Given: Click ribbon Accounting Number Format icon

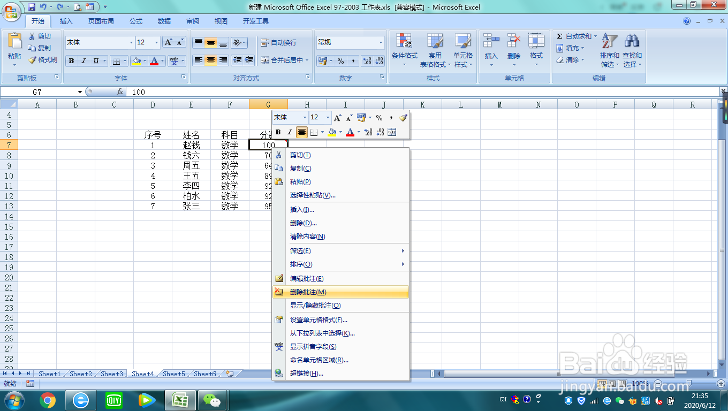Looking at the screenshot, I should [322, 61].
